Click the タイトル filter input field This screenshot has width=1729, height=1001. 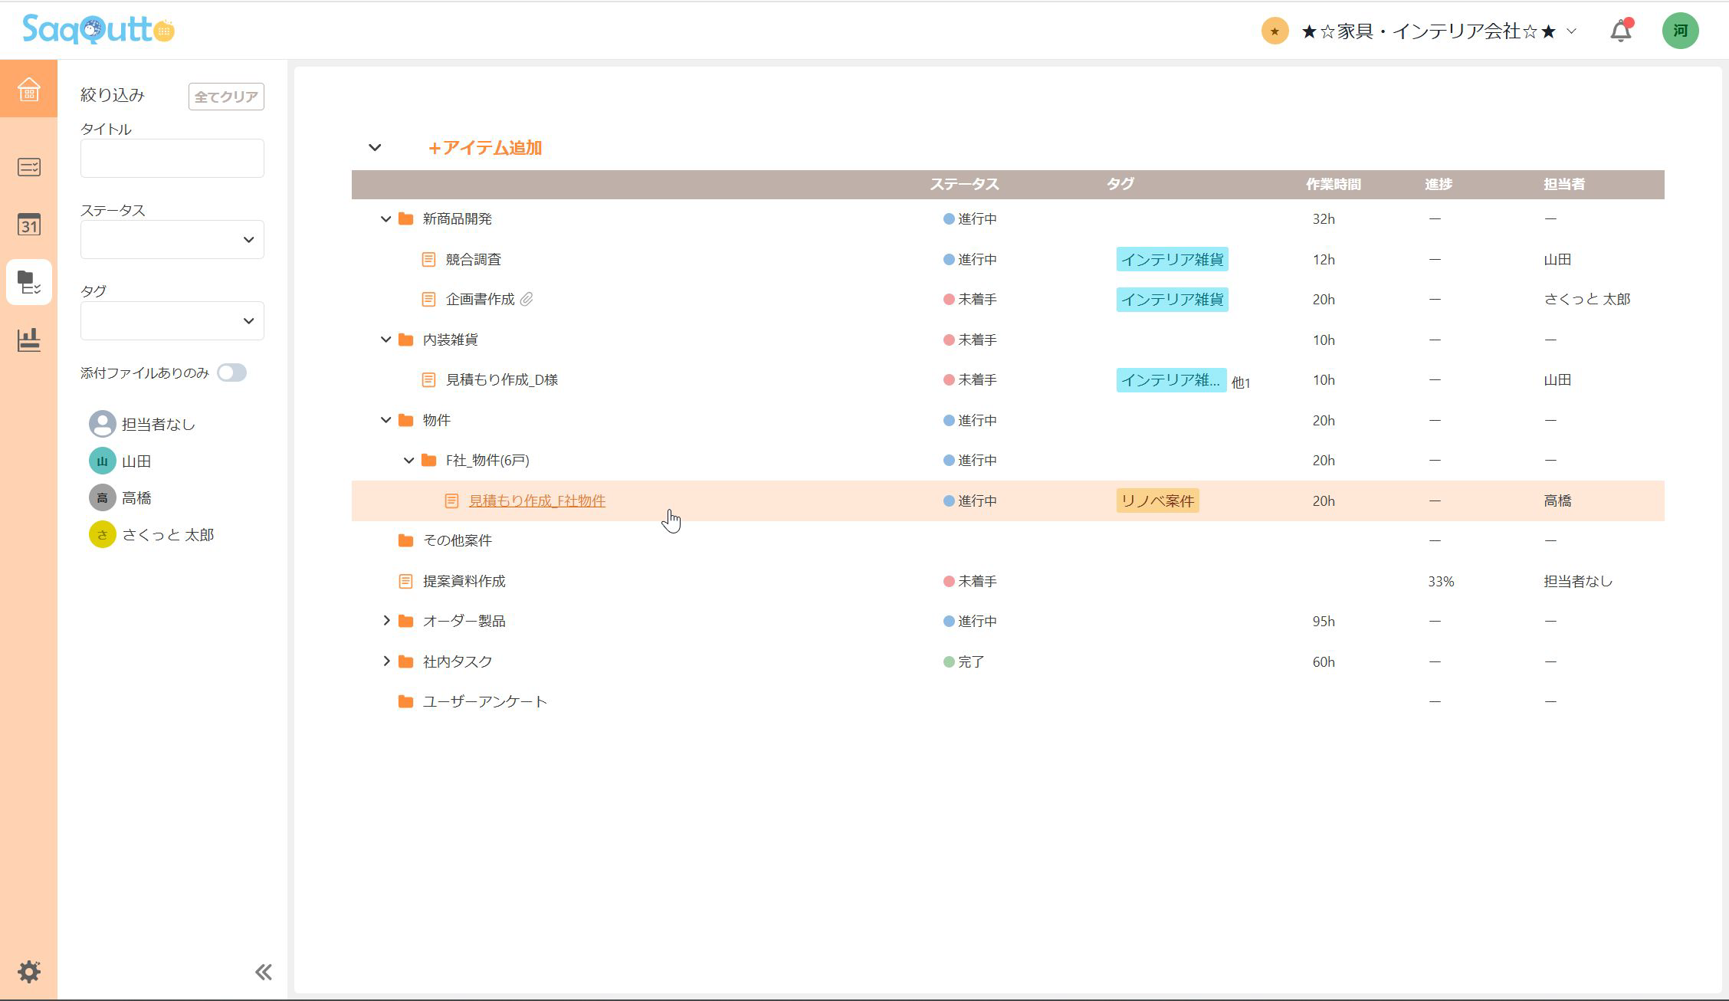tap(172, 159)
